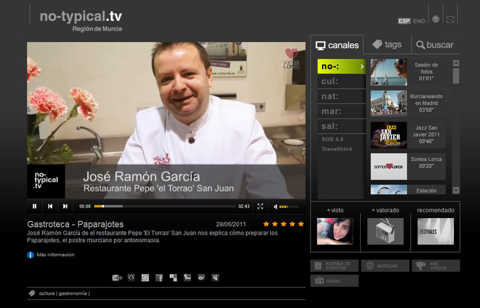Open the most viewed (+ visto) video thumbnail

pyautogui.click(x=335, y=231)
